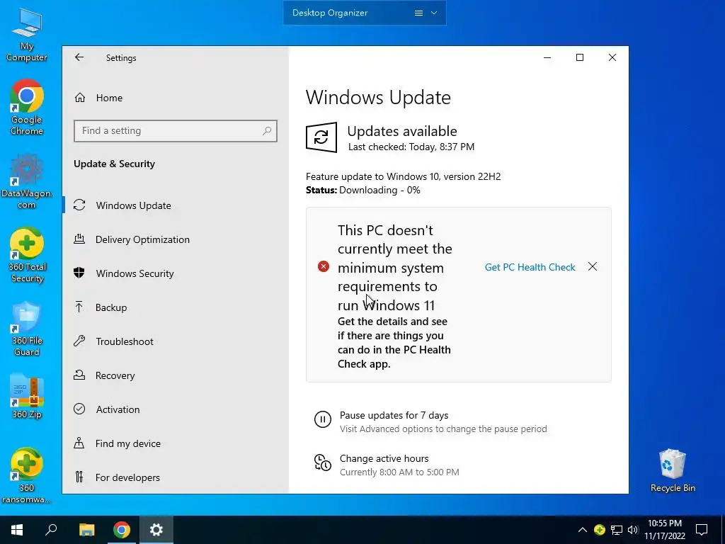Maximize the Settings window

[580, 57]
